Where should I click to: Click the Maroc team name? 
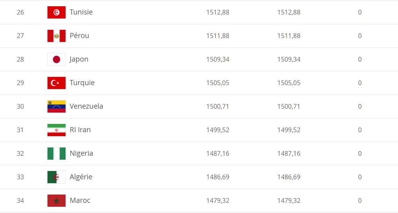[x=80, y=200]
